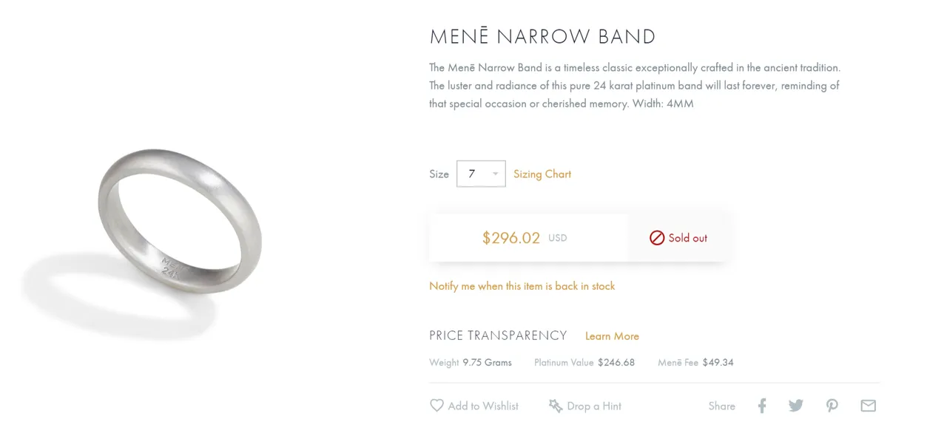Open the ring Size dropdown showing 7

tap(481, 174)
